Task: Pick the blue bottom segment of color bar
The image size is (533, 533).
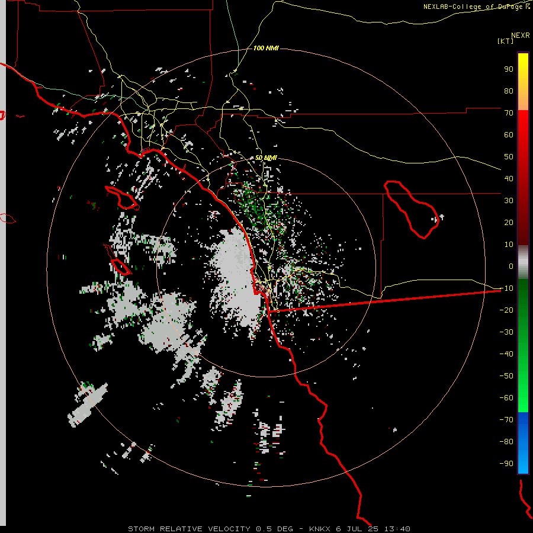Action: (x=523, y=443)
